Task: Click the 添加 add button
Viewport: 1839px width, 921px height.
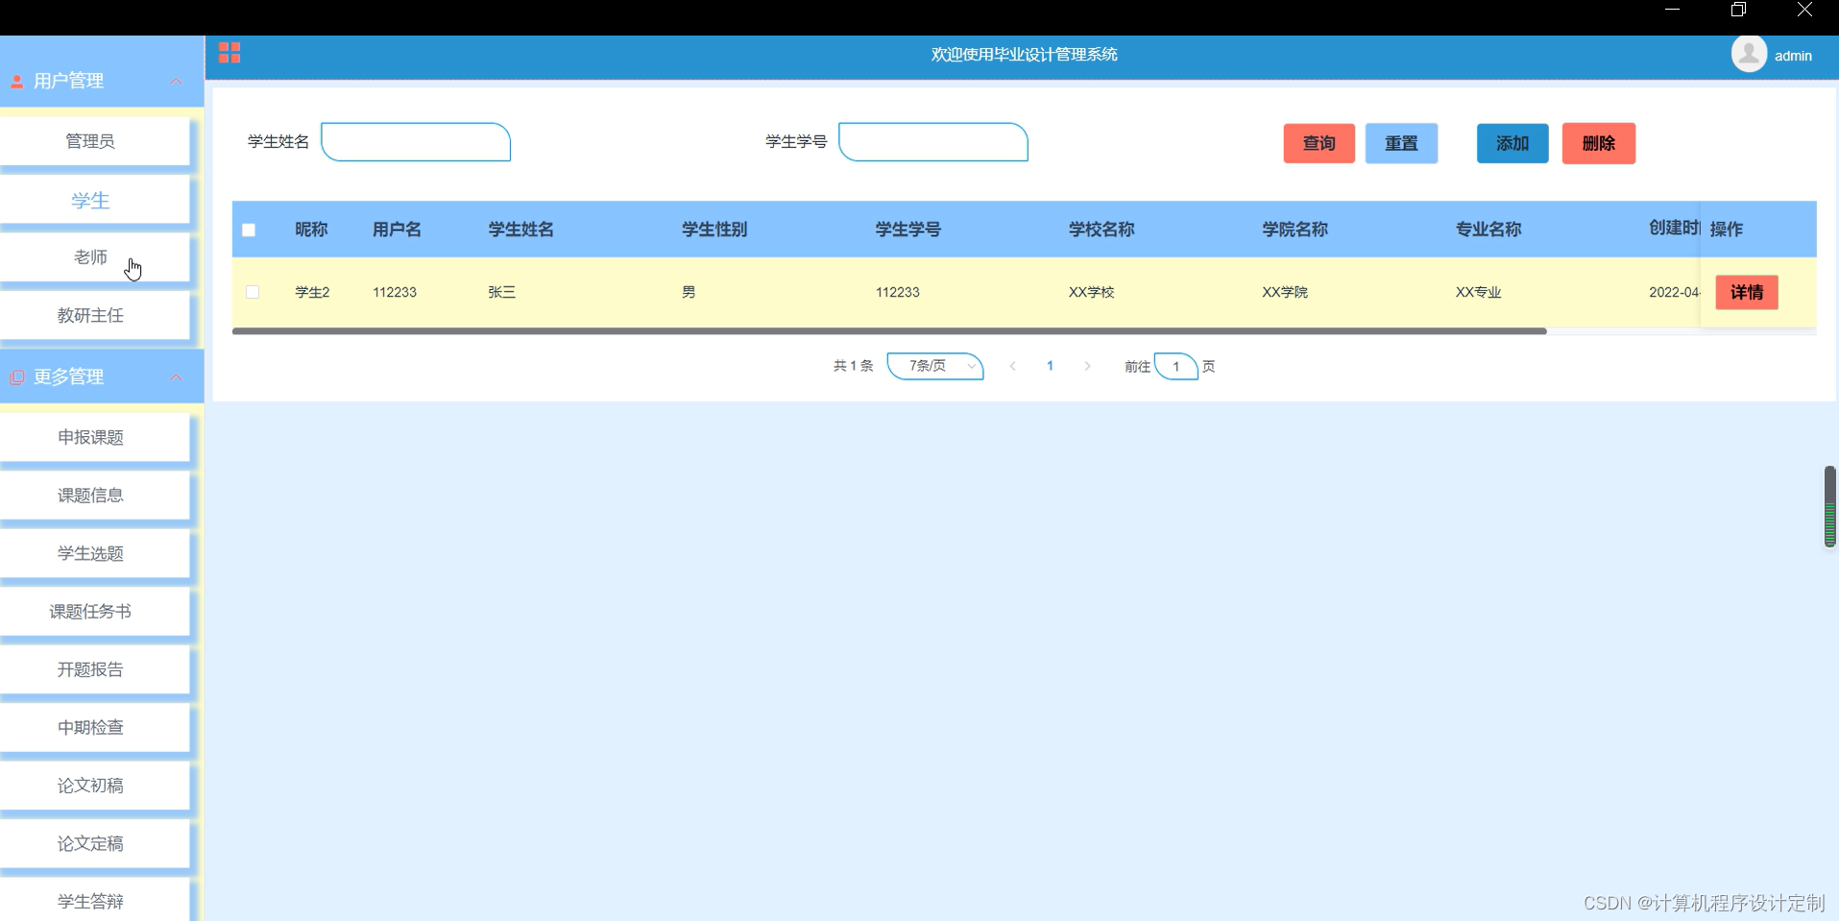Action: click(x=1512, y=143)
